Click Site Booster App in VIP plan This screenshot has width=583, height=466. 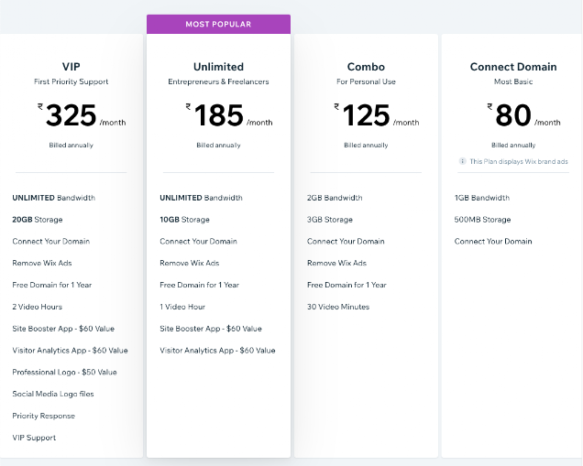coord(63,329)
